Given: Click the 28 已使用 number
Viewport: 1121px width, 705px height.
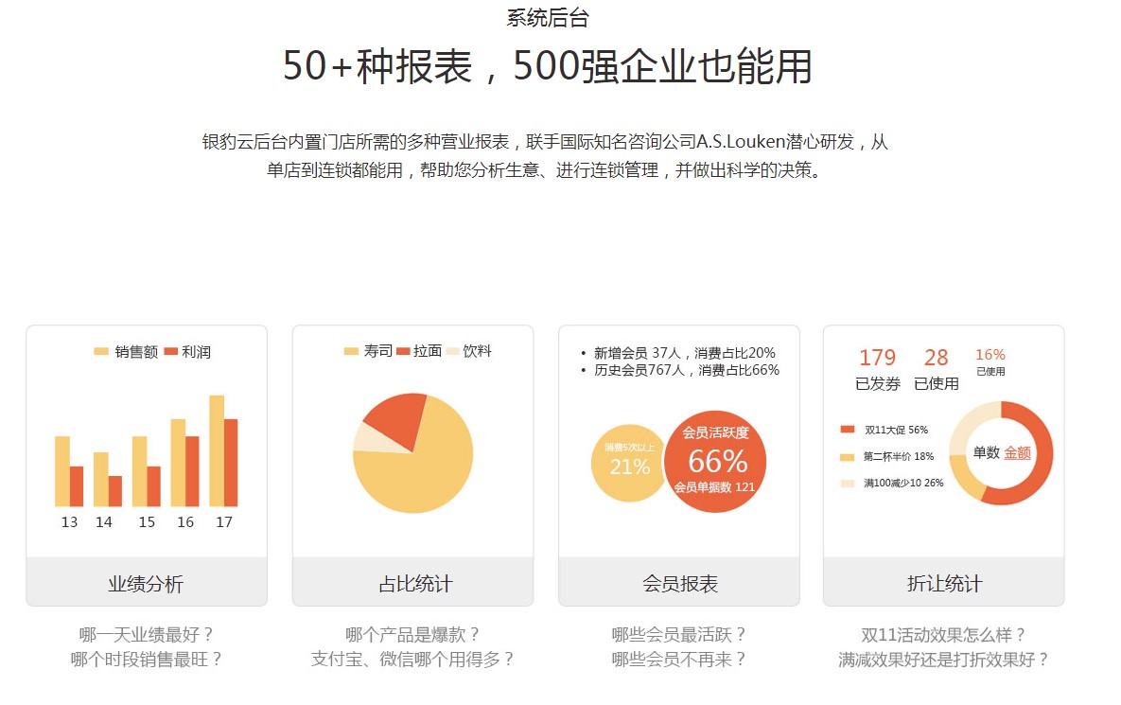Looking at the screenshot, I should [936, 358].
